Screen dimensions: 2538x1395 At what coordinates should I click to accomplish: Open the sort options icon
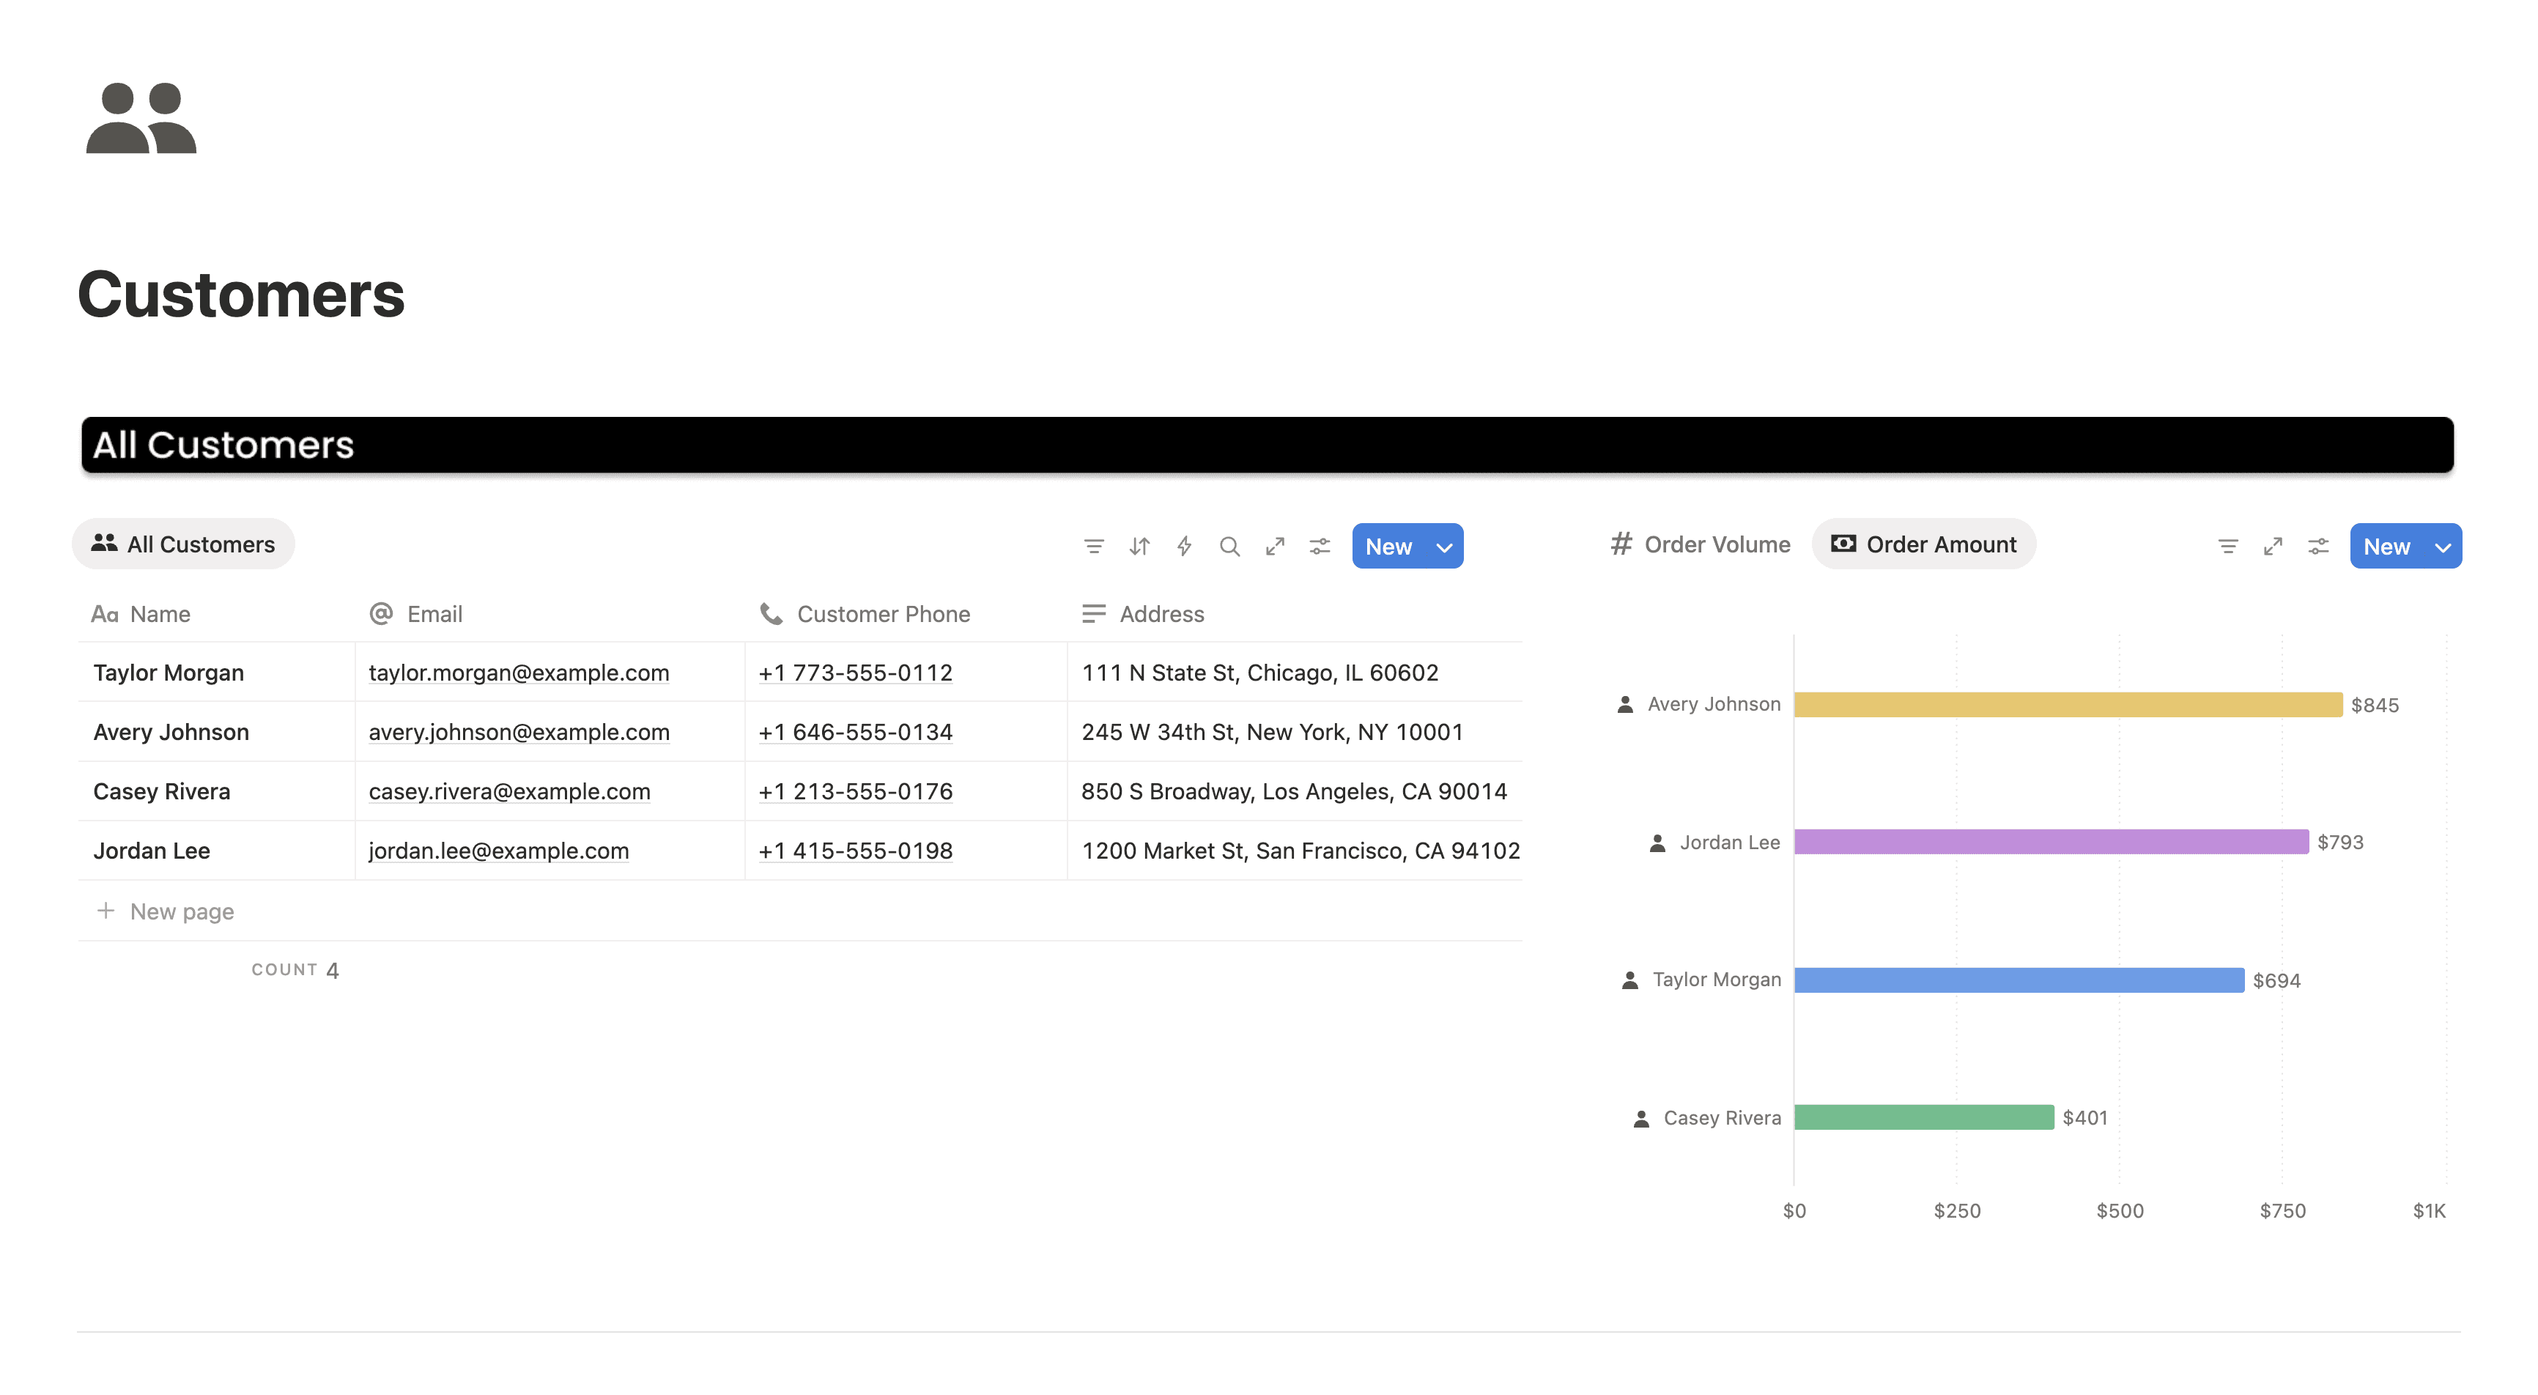pos(1139,546)
